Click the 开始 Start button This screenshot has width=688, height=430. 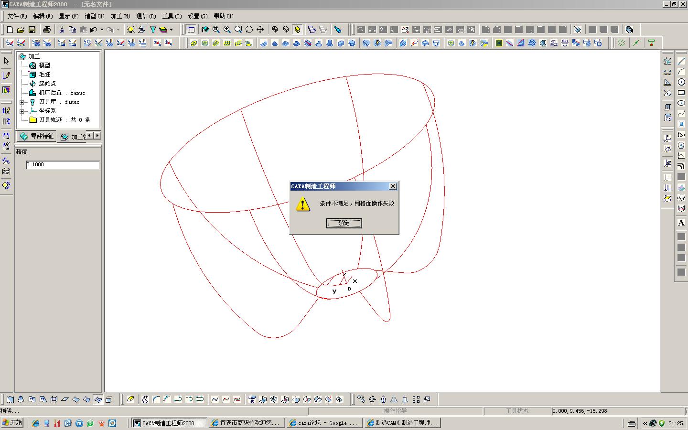point(12,423)
